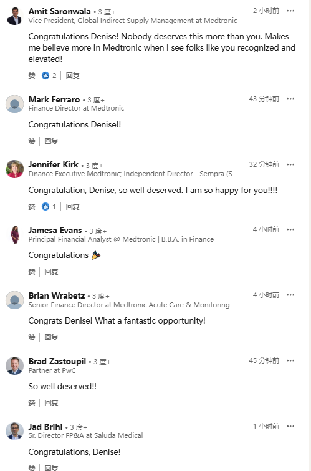Open the Jad Brihi profile name link
The width and height of the screenshot is (311, 471).
(x=45, y=427)
